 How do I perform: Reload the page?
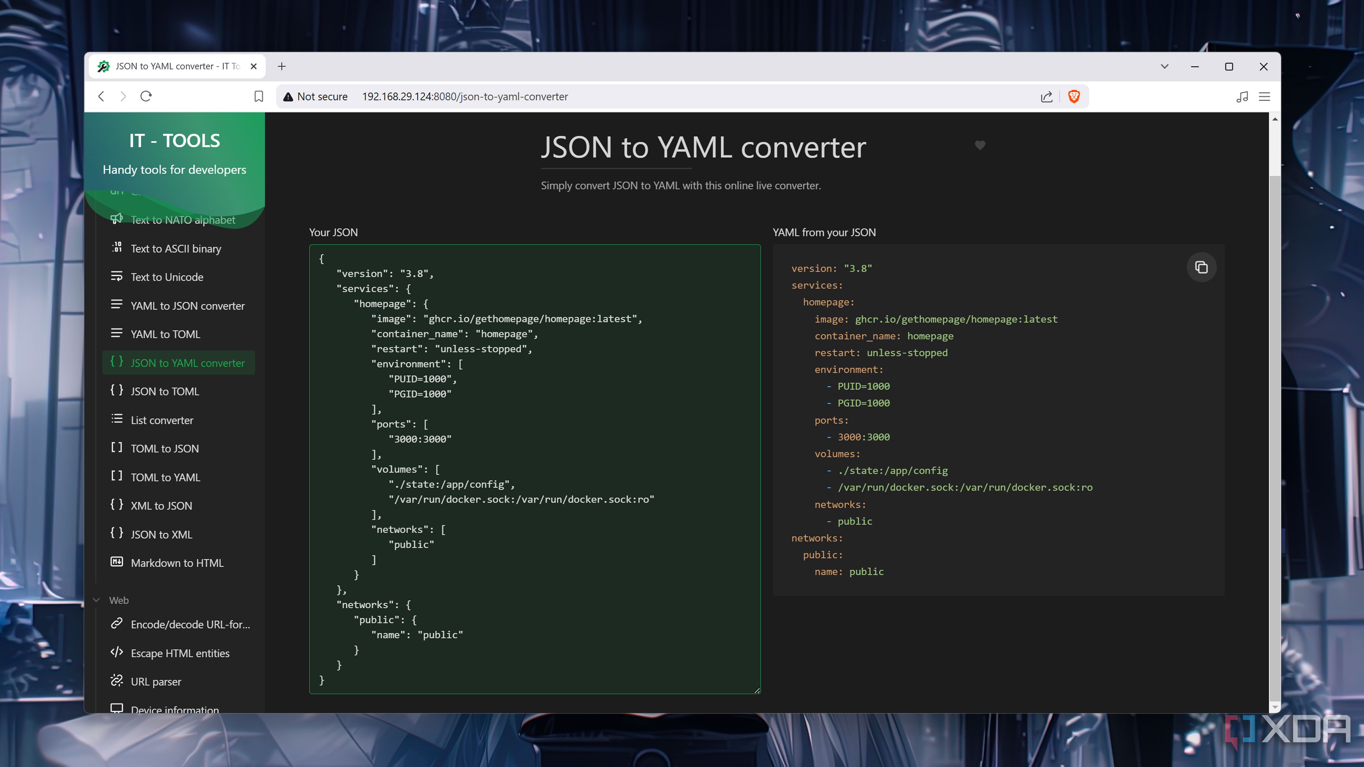146,96
